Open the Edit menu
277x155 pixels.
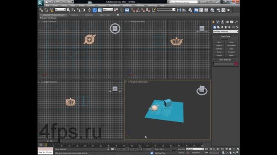pyautogui.click(x=48, y=6)
